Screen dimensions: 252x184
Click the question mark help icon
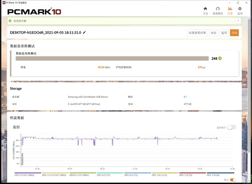coord(238,21)
